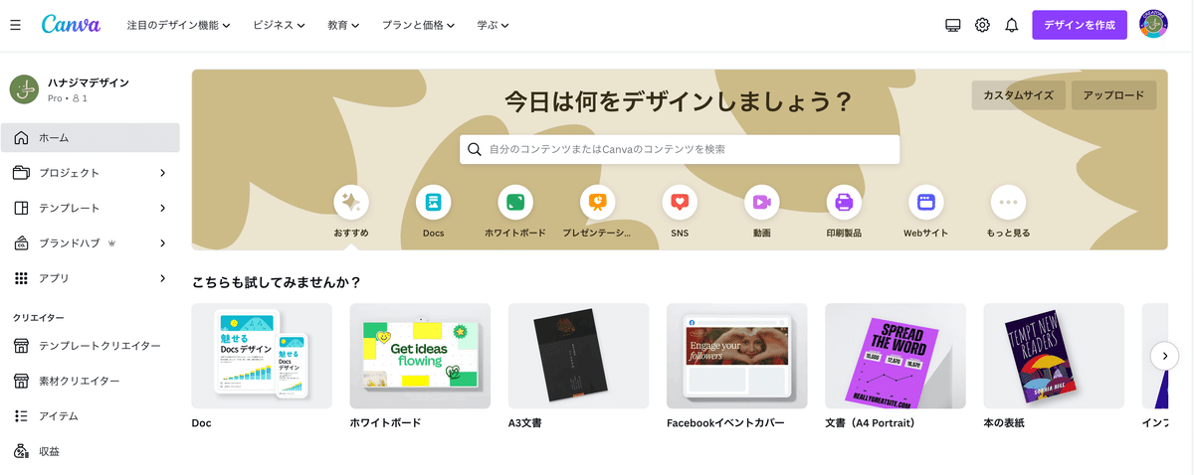
Task: Open the hamburger menu icon
Action: tap(15, 25)
